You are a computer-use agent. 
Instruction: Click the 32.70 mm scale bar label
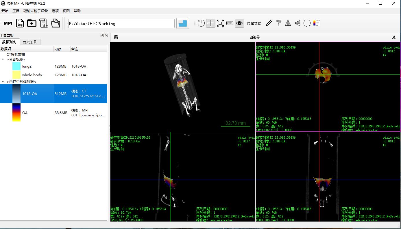(x=235, y=123)
